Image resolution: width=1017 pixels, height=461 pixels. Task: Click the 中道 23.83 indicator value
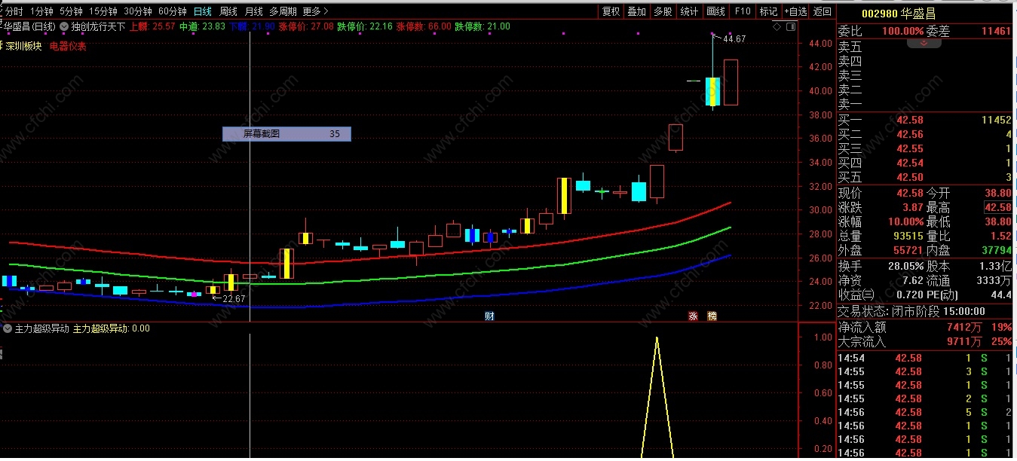pyautogui.click(x=202, y=26)
